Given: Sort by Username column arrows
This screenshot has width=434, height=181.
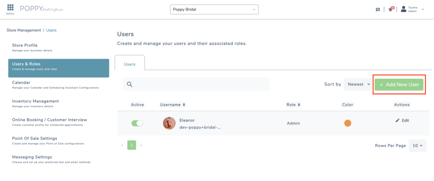Looking at the screenshot, I should [x=184, y=105].
